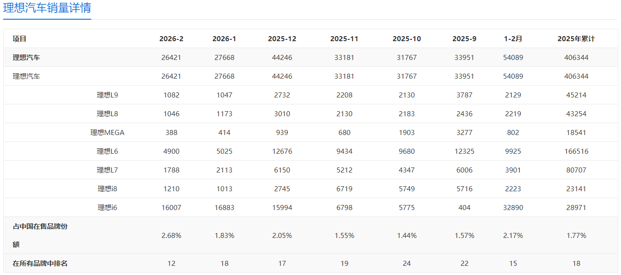Open the 理想MEGA model entry
This screenshot has width=621, height=275.
coord(107,133)
